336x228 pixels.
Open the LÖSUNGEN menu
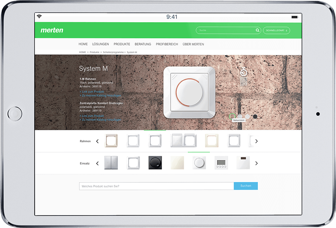coord(101,44)
